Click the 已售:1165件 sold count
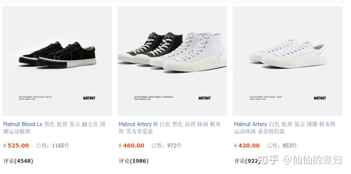This screenshot has width=351, height=174. click(x=53, y=146)
